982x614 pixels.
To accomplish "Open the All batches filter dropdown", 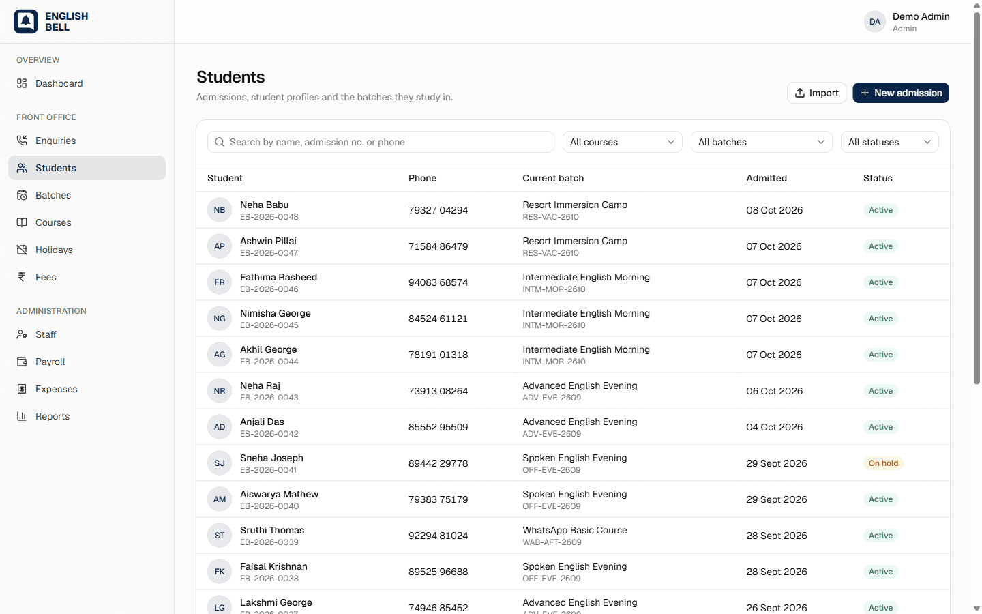I will coord(762,142).
